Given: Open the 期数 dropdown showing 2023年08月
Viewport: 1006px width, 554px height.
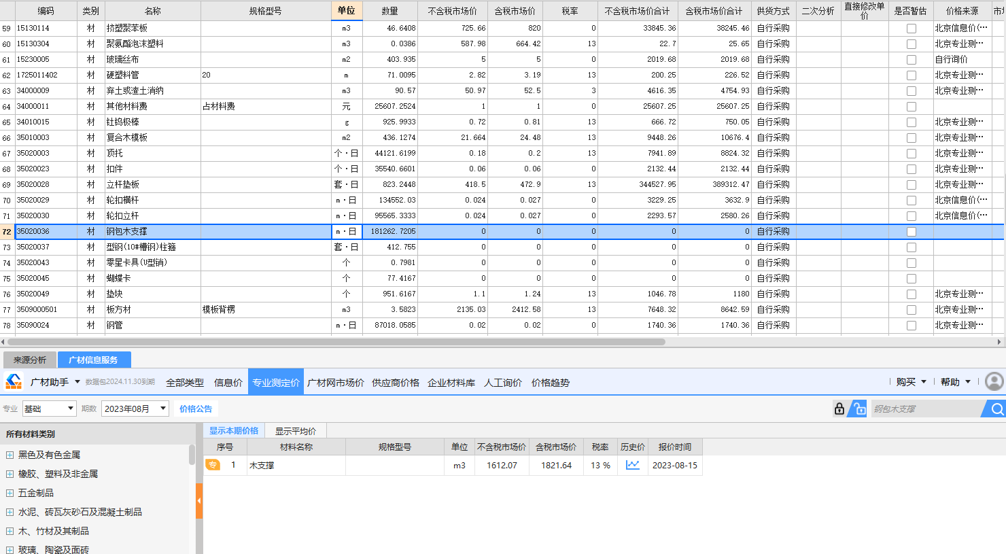Looking at the screenshot, I should coord(135,409).
